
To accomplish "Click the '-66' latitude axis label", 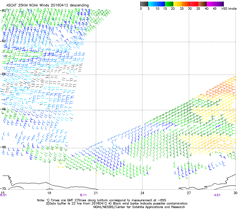I will click(x=3, y=109).
